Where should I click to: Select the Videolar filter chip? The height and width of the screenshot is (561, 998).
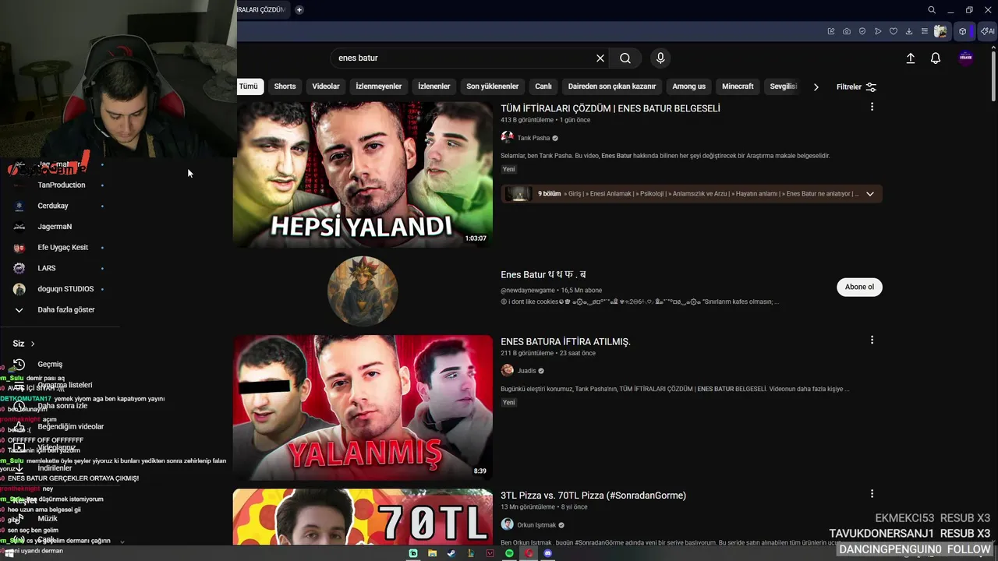click(x=326, y=86)
